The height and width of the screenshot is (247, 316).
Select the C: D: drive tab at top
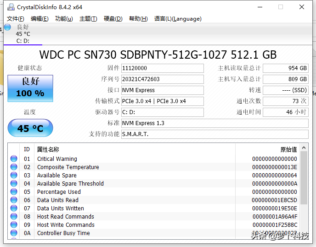(x=23, y=34)
